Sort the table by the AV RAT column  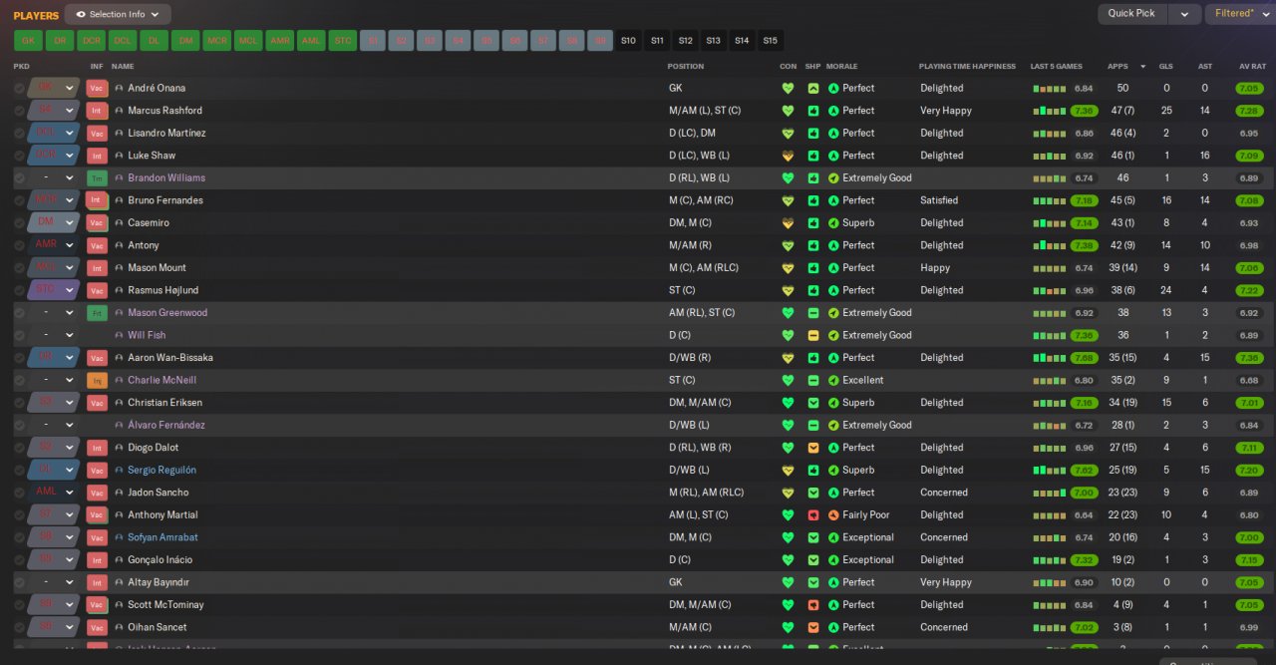coord(1252,67)
